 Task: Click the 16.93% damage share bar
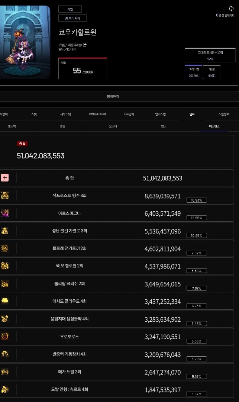[x=196, y=200]
